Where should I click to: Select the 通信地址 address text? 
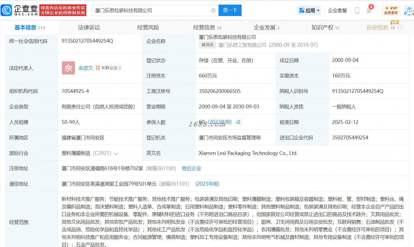coord(109,184)
